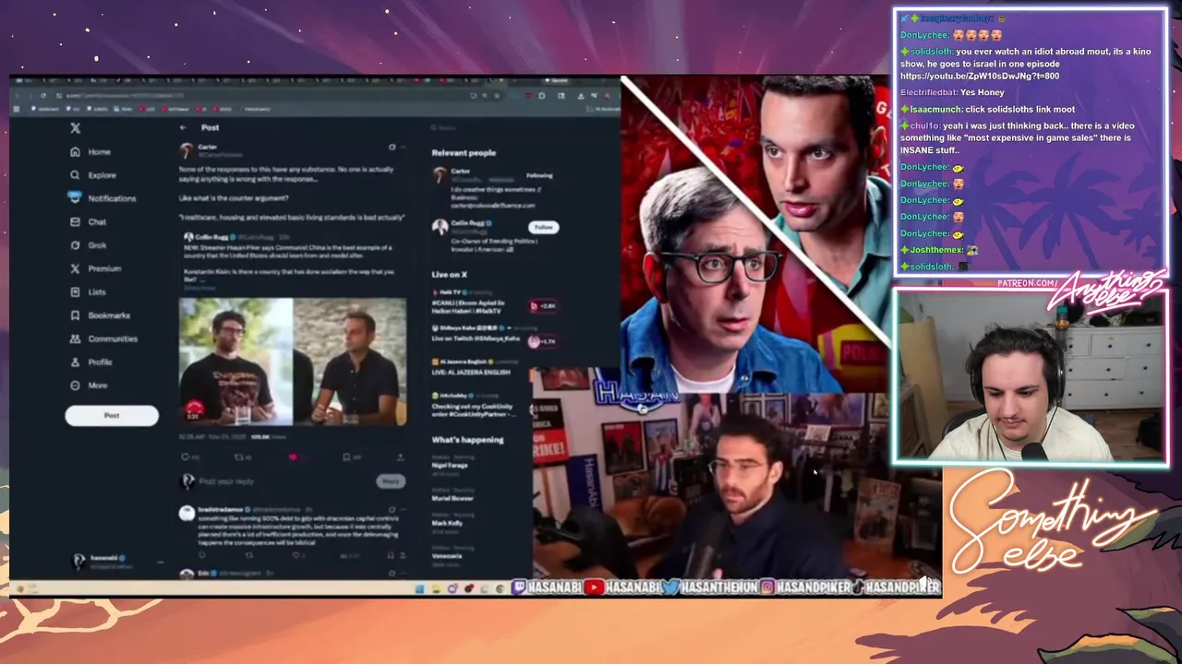The width and height of the screenshot is (1182, 664).
Task: Click Show more in quoted Collin Rugg post
Action: 199,288
